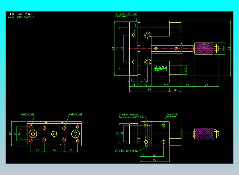Screen dimensions: 239x175
Task: Click the ø16 diameter dimension
Action: tap(185, 70)
